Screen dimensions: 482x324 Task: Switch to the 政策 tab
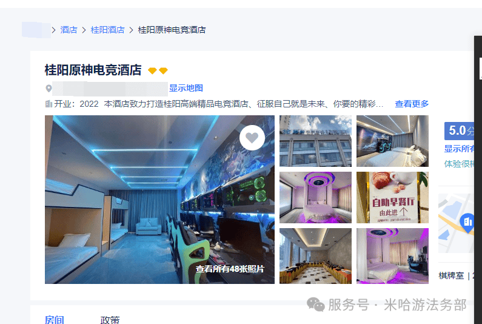(110, 320)
